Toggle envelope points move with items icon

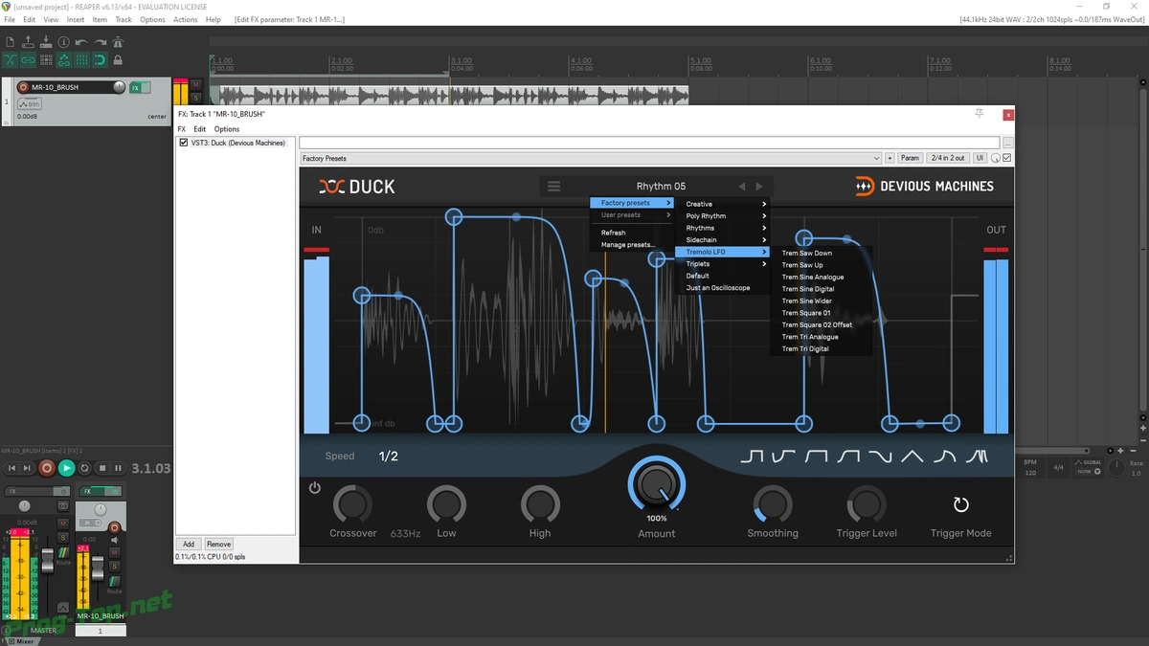point(64,60)
